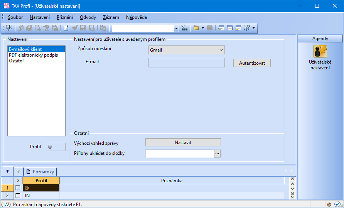Click the yellow folder toolbar icon

pyautogui.click(x=196, y=28)
